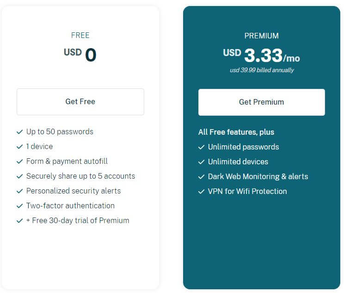Screen dimensions: 344x293
Task: Click the Get Premium button
Action: coord(262,102)
